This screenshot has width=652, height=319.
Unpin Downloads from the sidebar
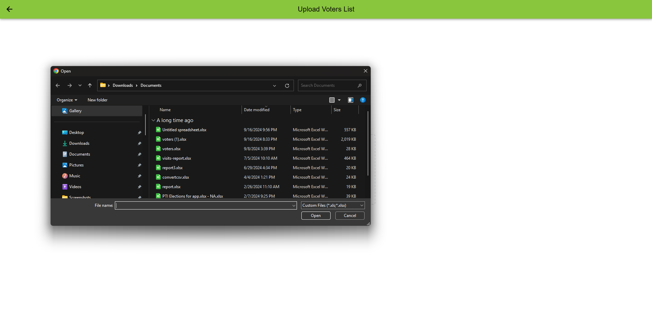(x=139, y=143)
